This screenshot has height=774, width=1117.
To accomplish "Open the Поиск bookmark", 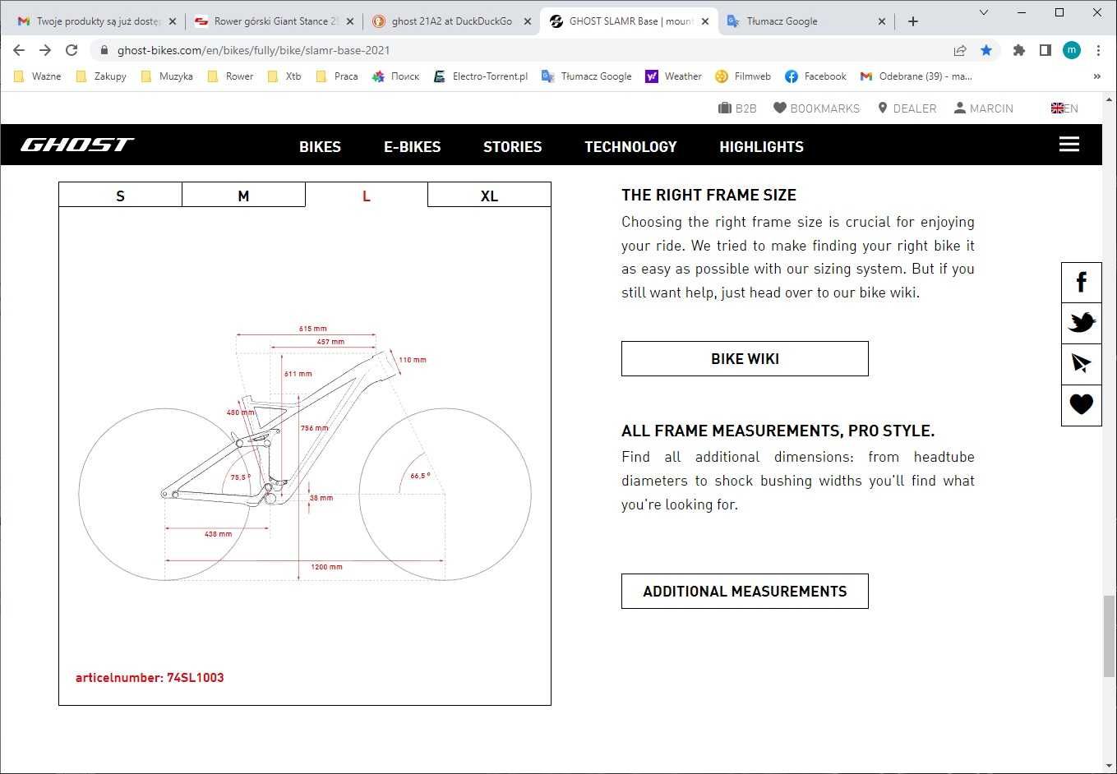I will coord(395,76).
